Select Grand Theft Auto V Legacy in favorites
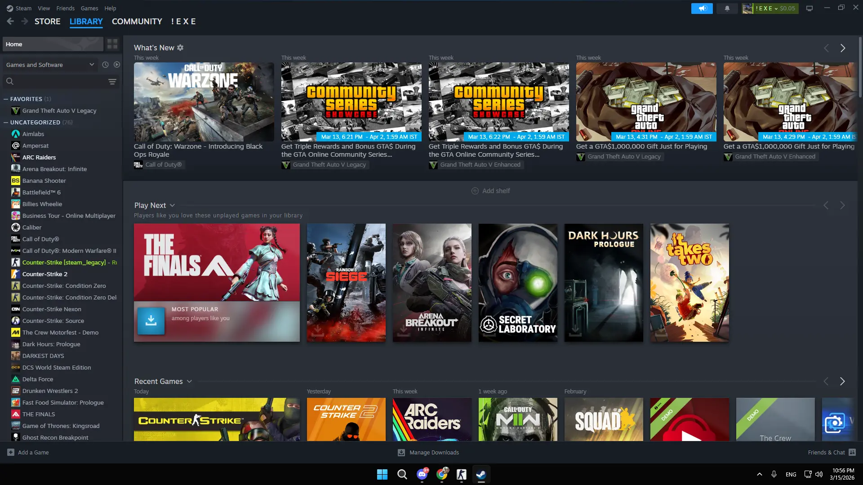This screenshot has width=863, height=485. point(59,110)
